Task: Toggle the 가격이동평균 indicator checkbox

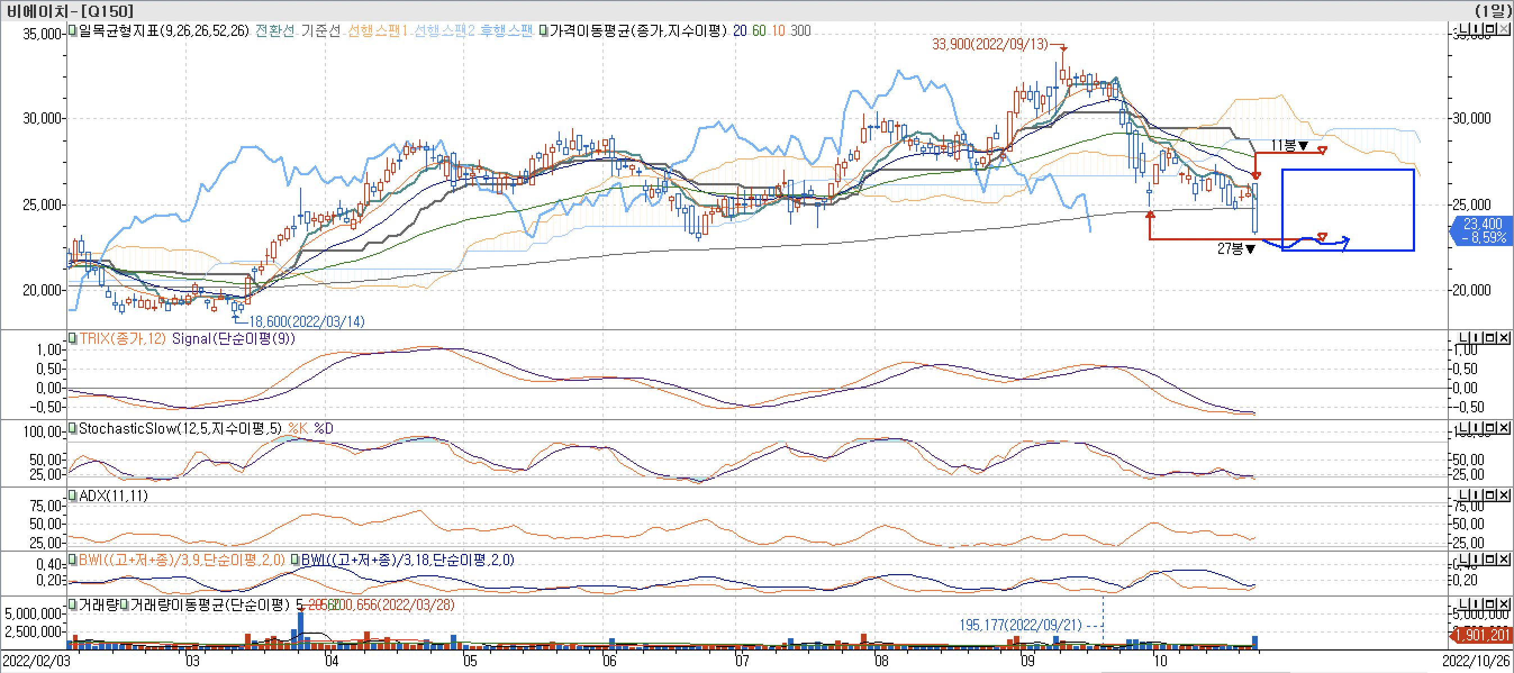Action: [x=544, y=30]
